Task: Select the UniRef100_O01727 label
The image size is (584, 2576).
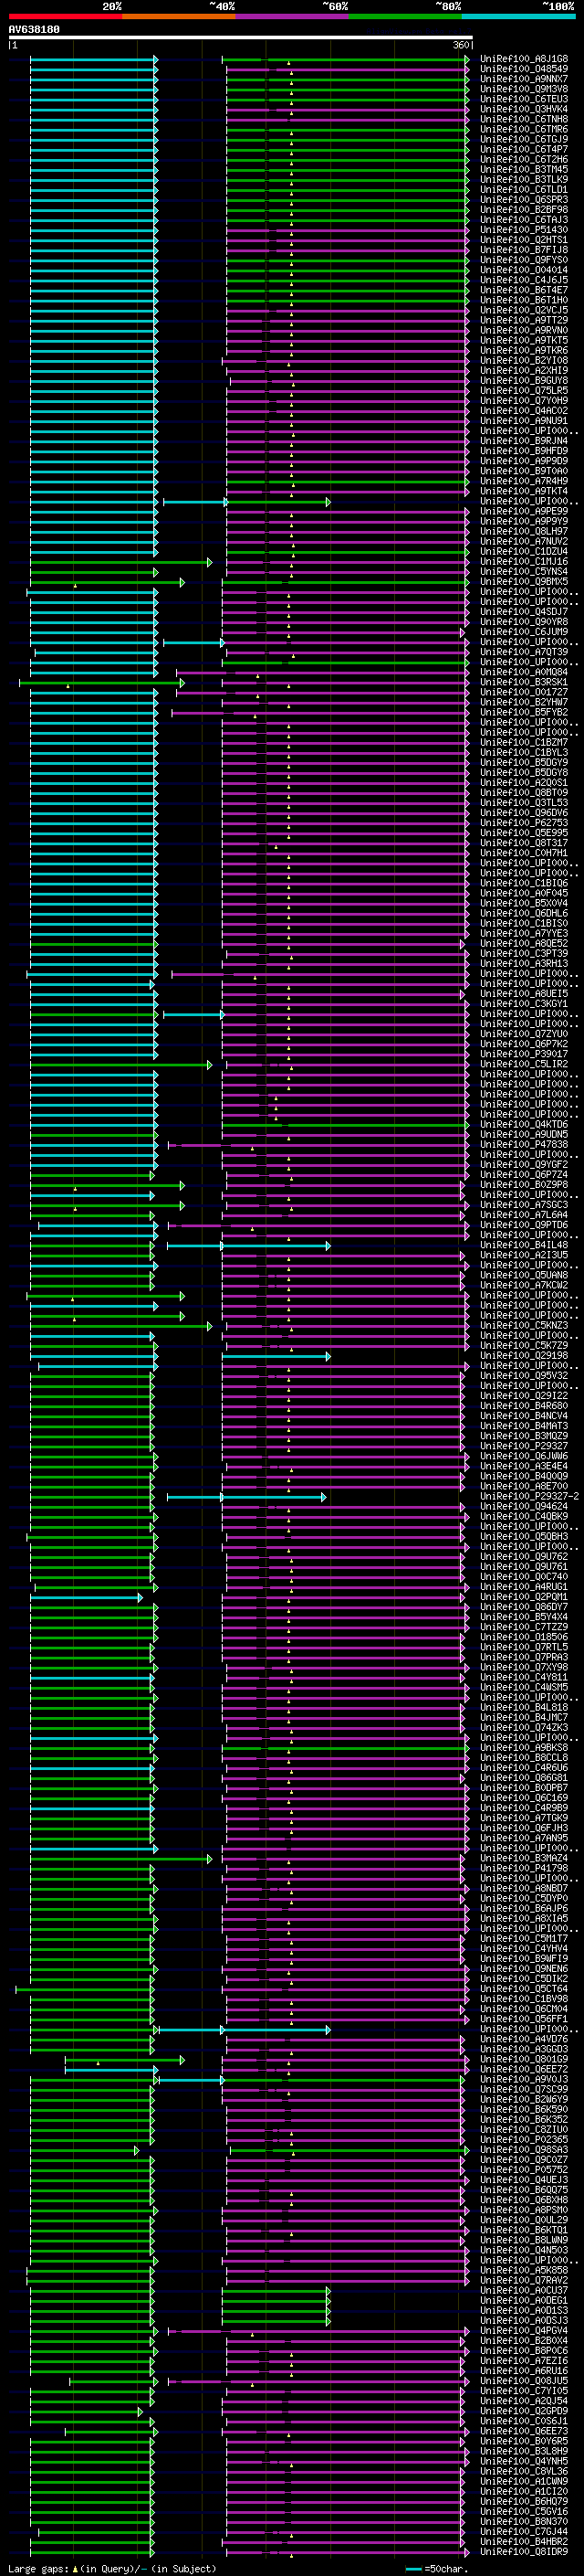Action: (524, 692)
